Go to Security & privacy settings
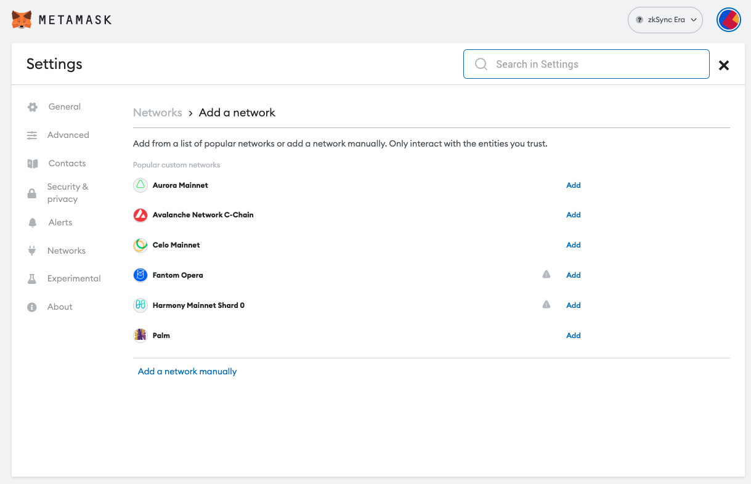 point(67,193)
